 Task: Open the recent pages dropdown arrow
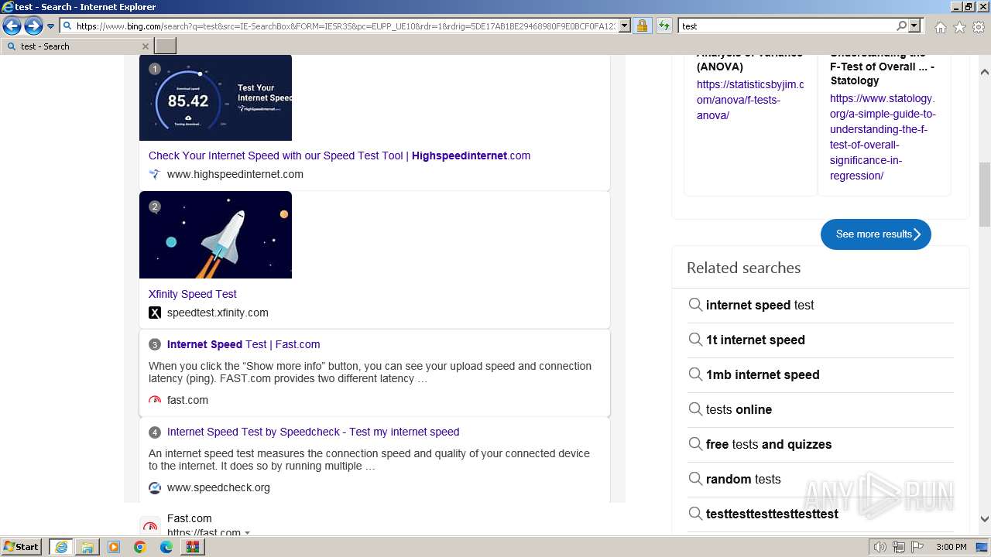pos(50,26)
